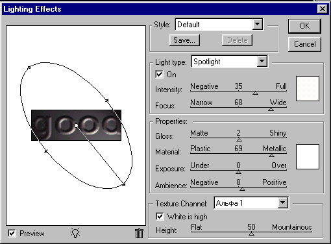The height and width of the screenshot is (244, 331).
Task: Click the Matte label on Gloss slider
Action: (x=199, y=133)
